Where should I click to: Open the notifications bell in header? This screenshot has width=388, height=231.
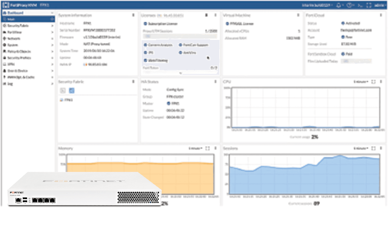(339, 5)
